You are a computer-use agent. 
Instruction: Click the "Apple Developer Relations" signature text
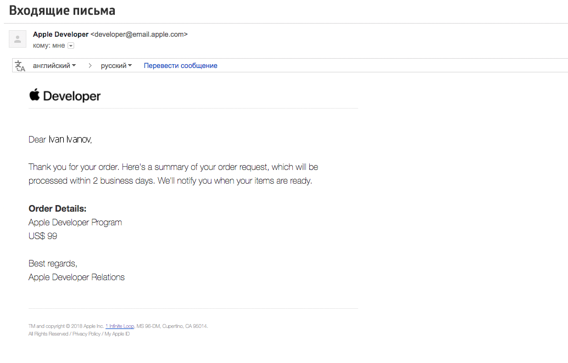click(x=76, y=277)
